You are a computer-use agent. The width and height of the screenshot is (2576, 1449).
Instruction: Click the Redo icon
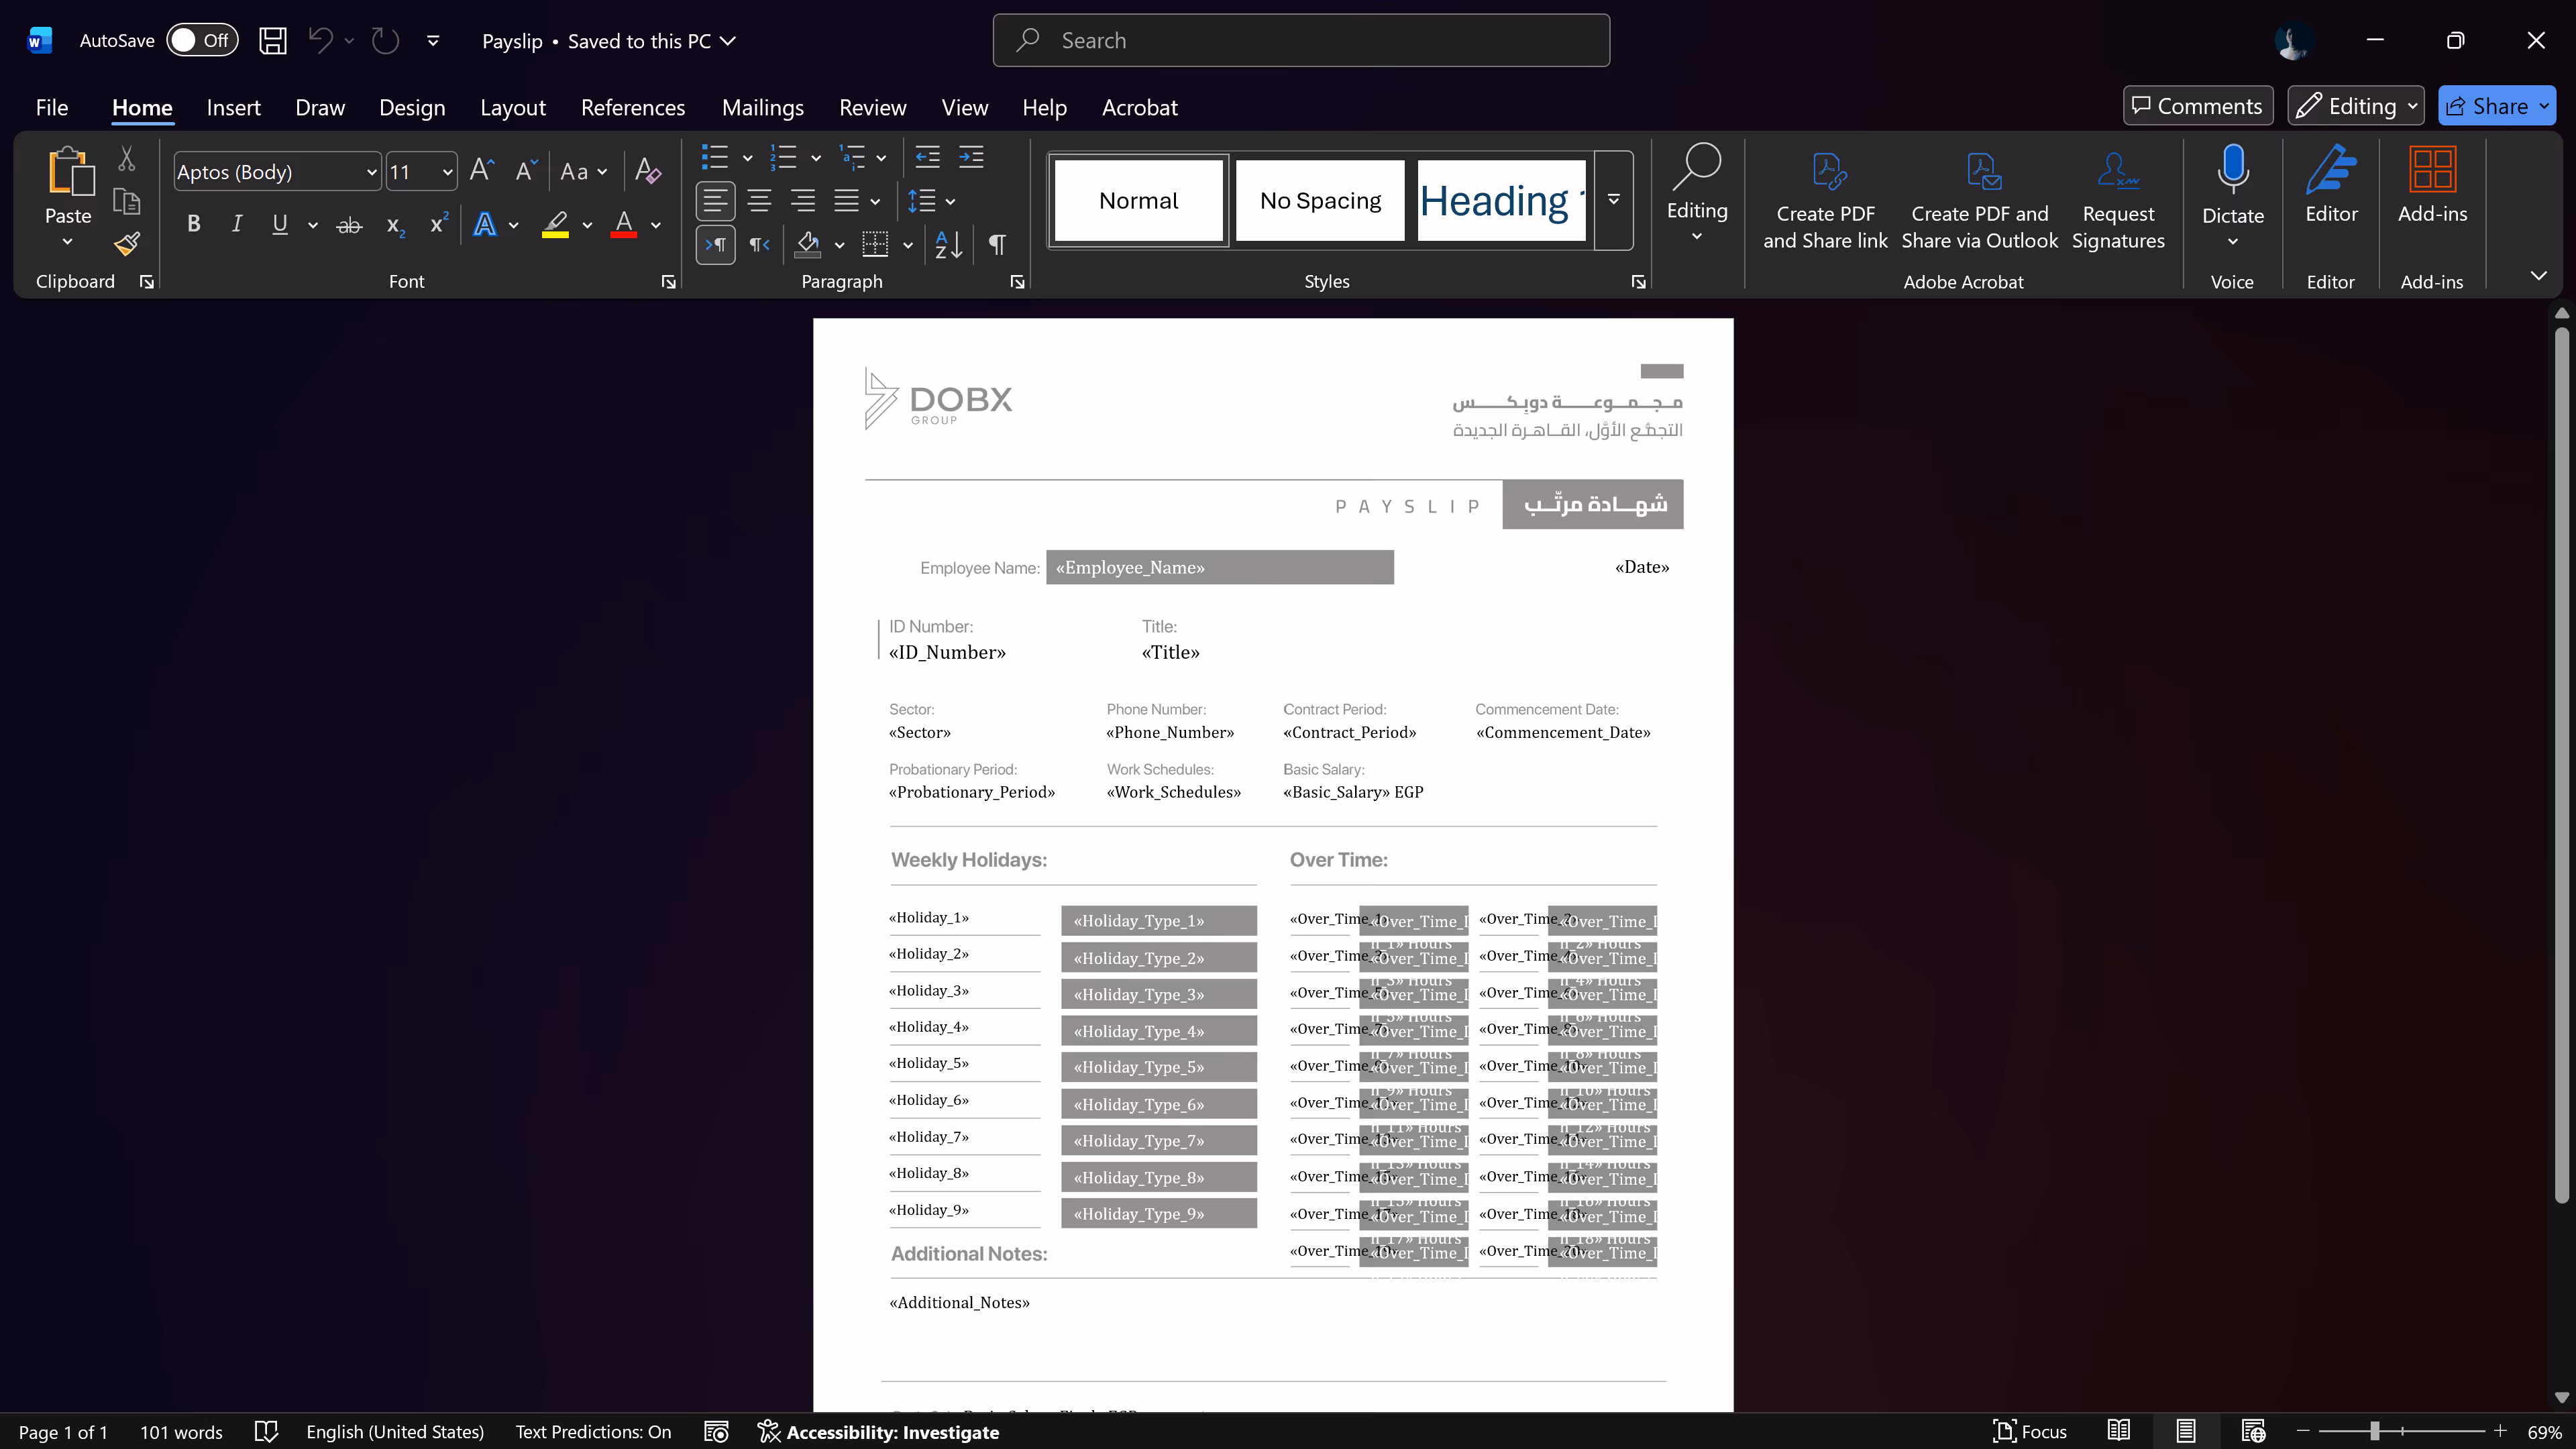(385, 41)
